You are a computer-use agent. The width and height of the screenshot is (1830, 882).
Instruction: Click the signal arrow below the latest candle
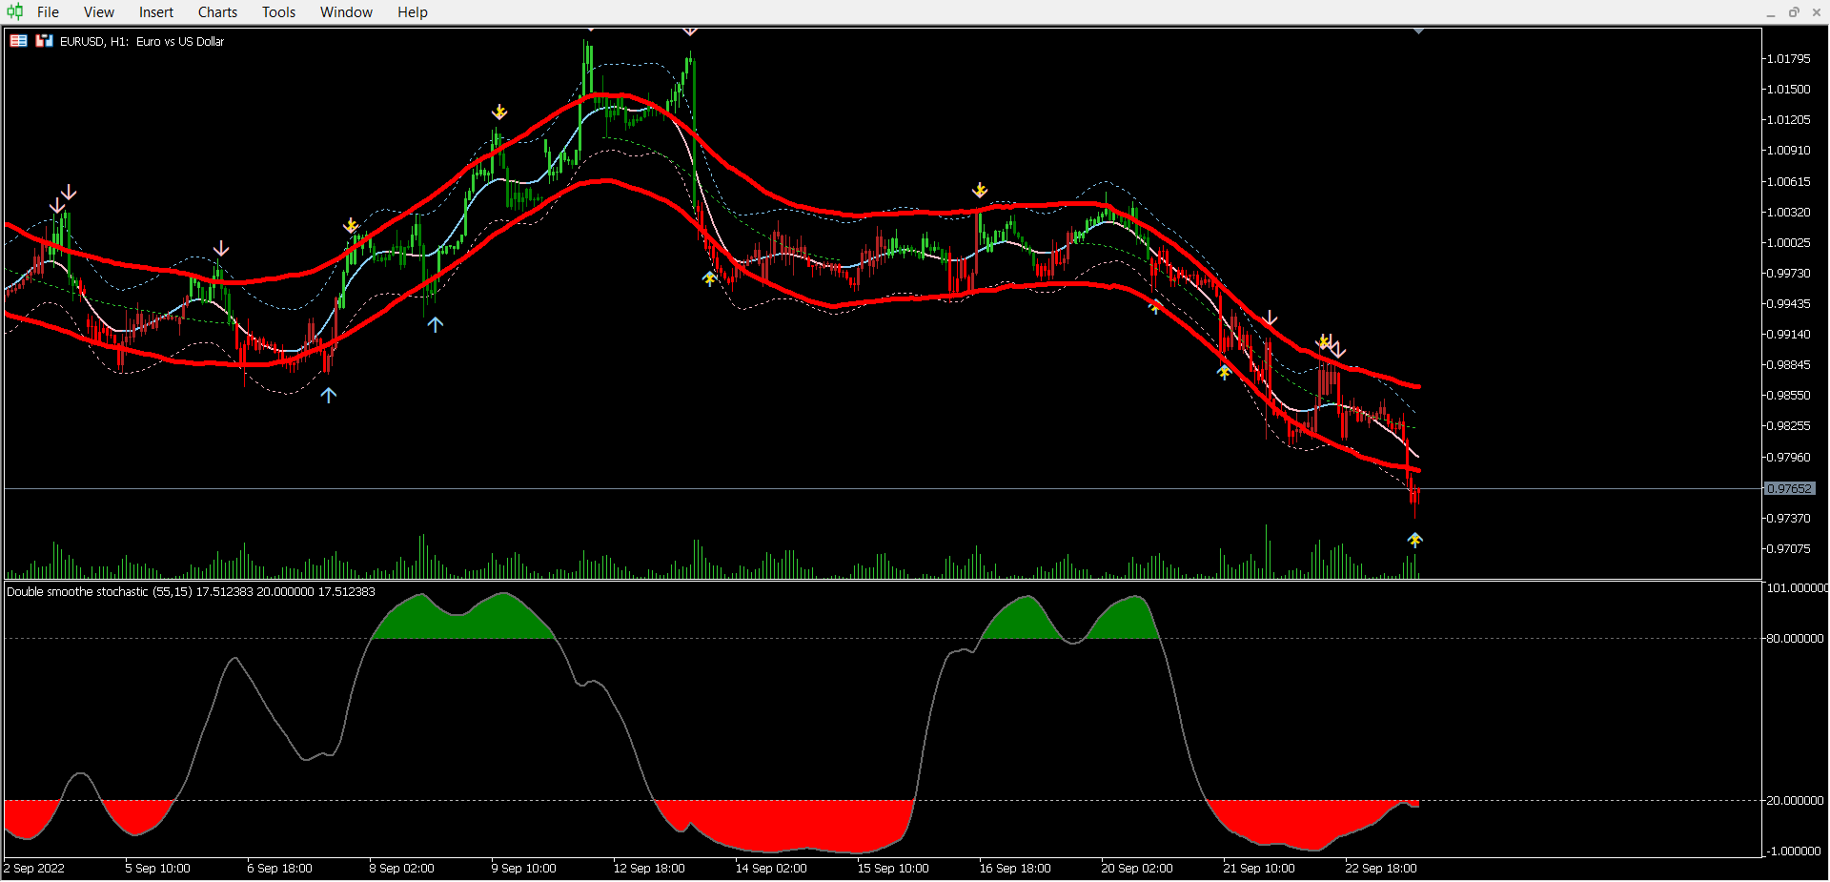point(1415,540)
